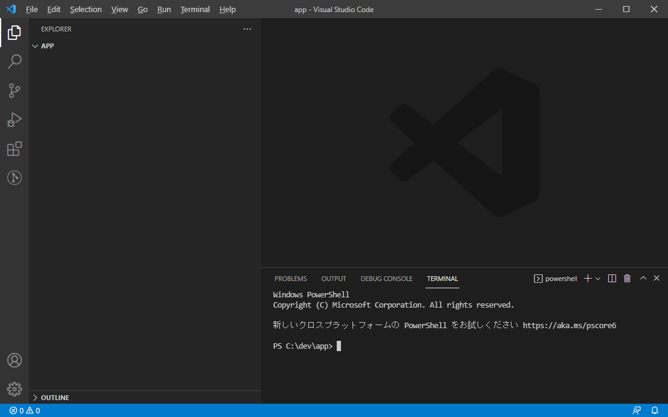Open the Selection menu

[86, 10]
